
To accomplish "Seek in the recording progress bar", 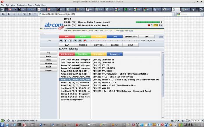I will (x=113, y=41).
